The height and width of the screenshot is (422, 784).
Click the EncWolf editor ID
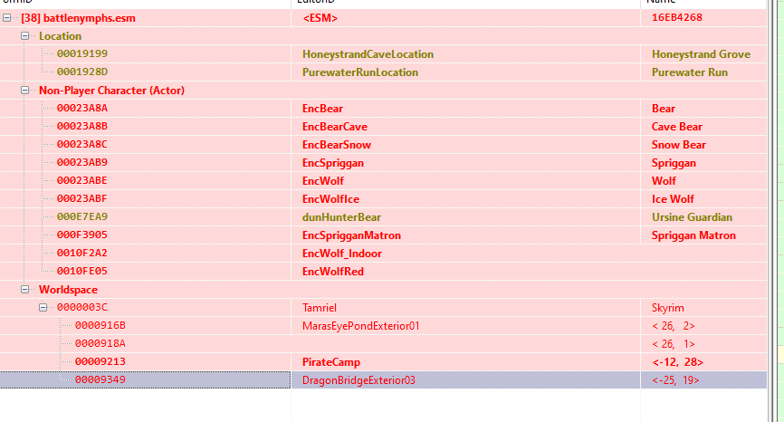323,181
